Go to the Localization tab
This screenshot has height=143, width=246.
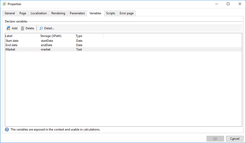(39, 13)
